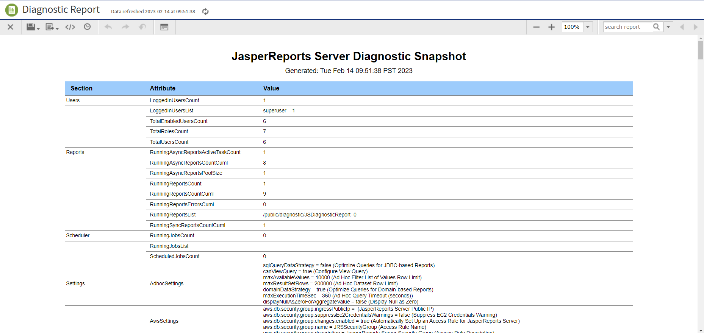Close the report viewer with the X icon

point(11,27)
